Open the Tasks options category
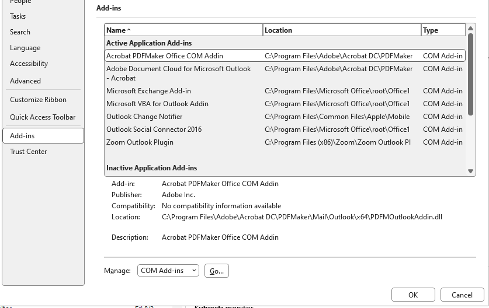 point(18,16)
